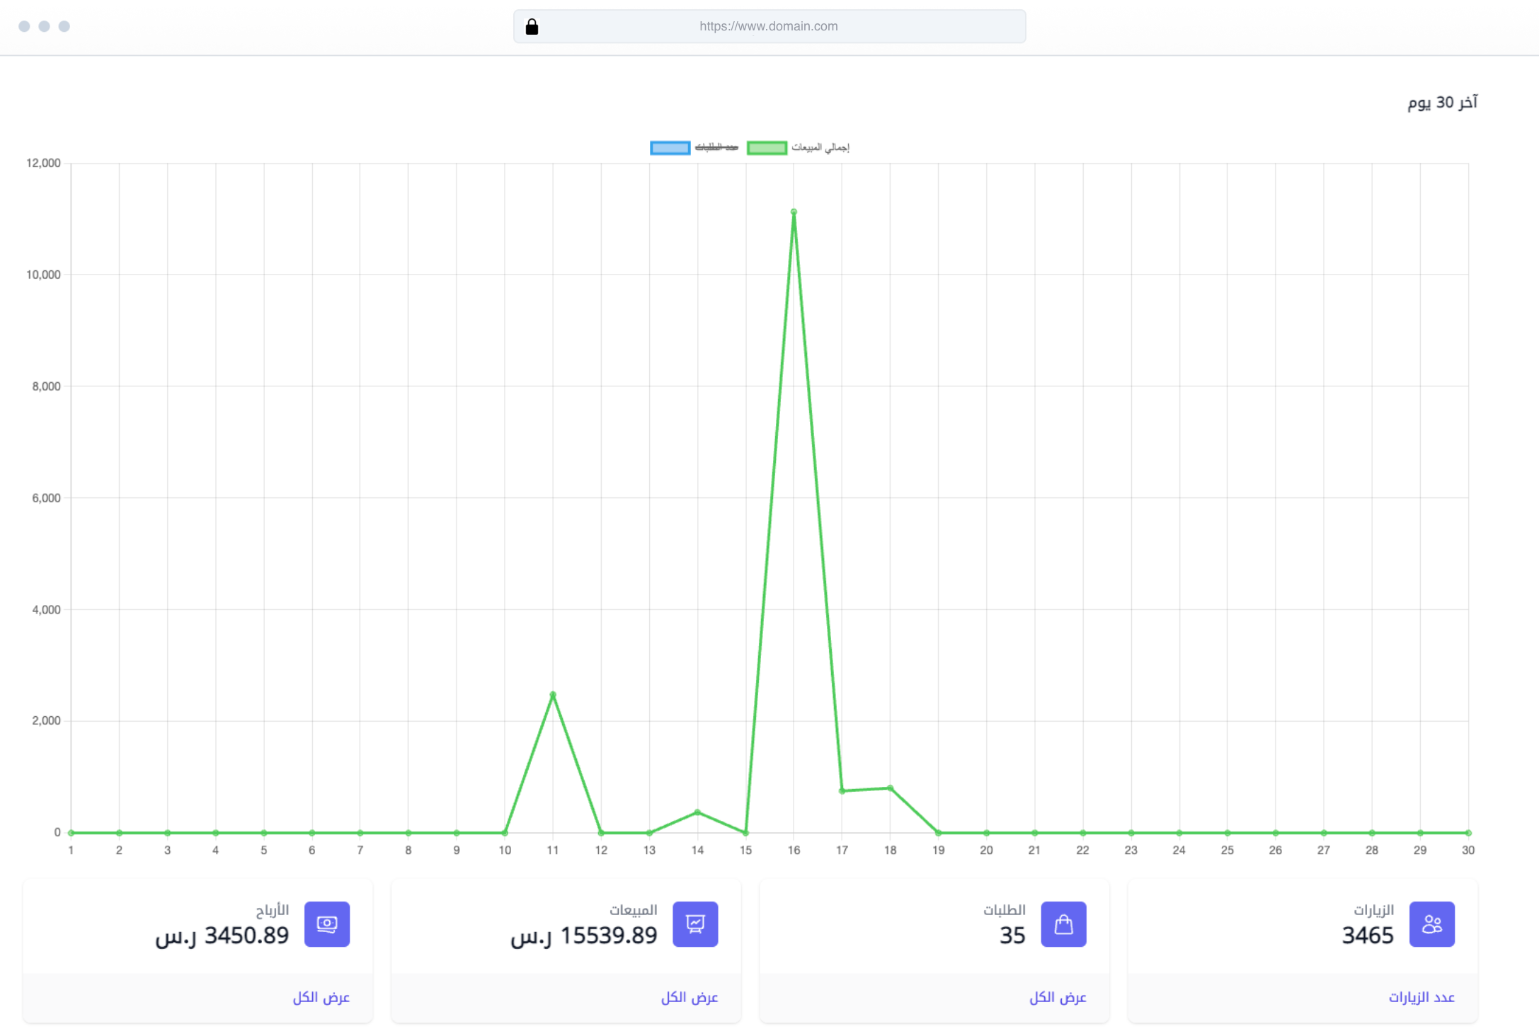
Task: Click the orders shopping bag icon
Action: coord(1063,923)
